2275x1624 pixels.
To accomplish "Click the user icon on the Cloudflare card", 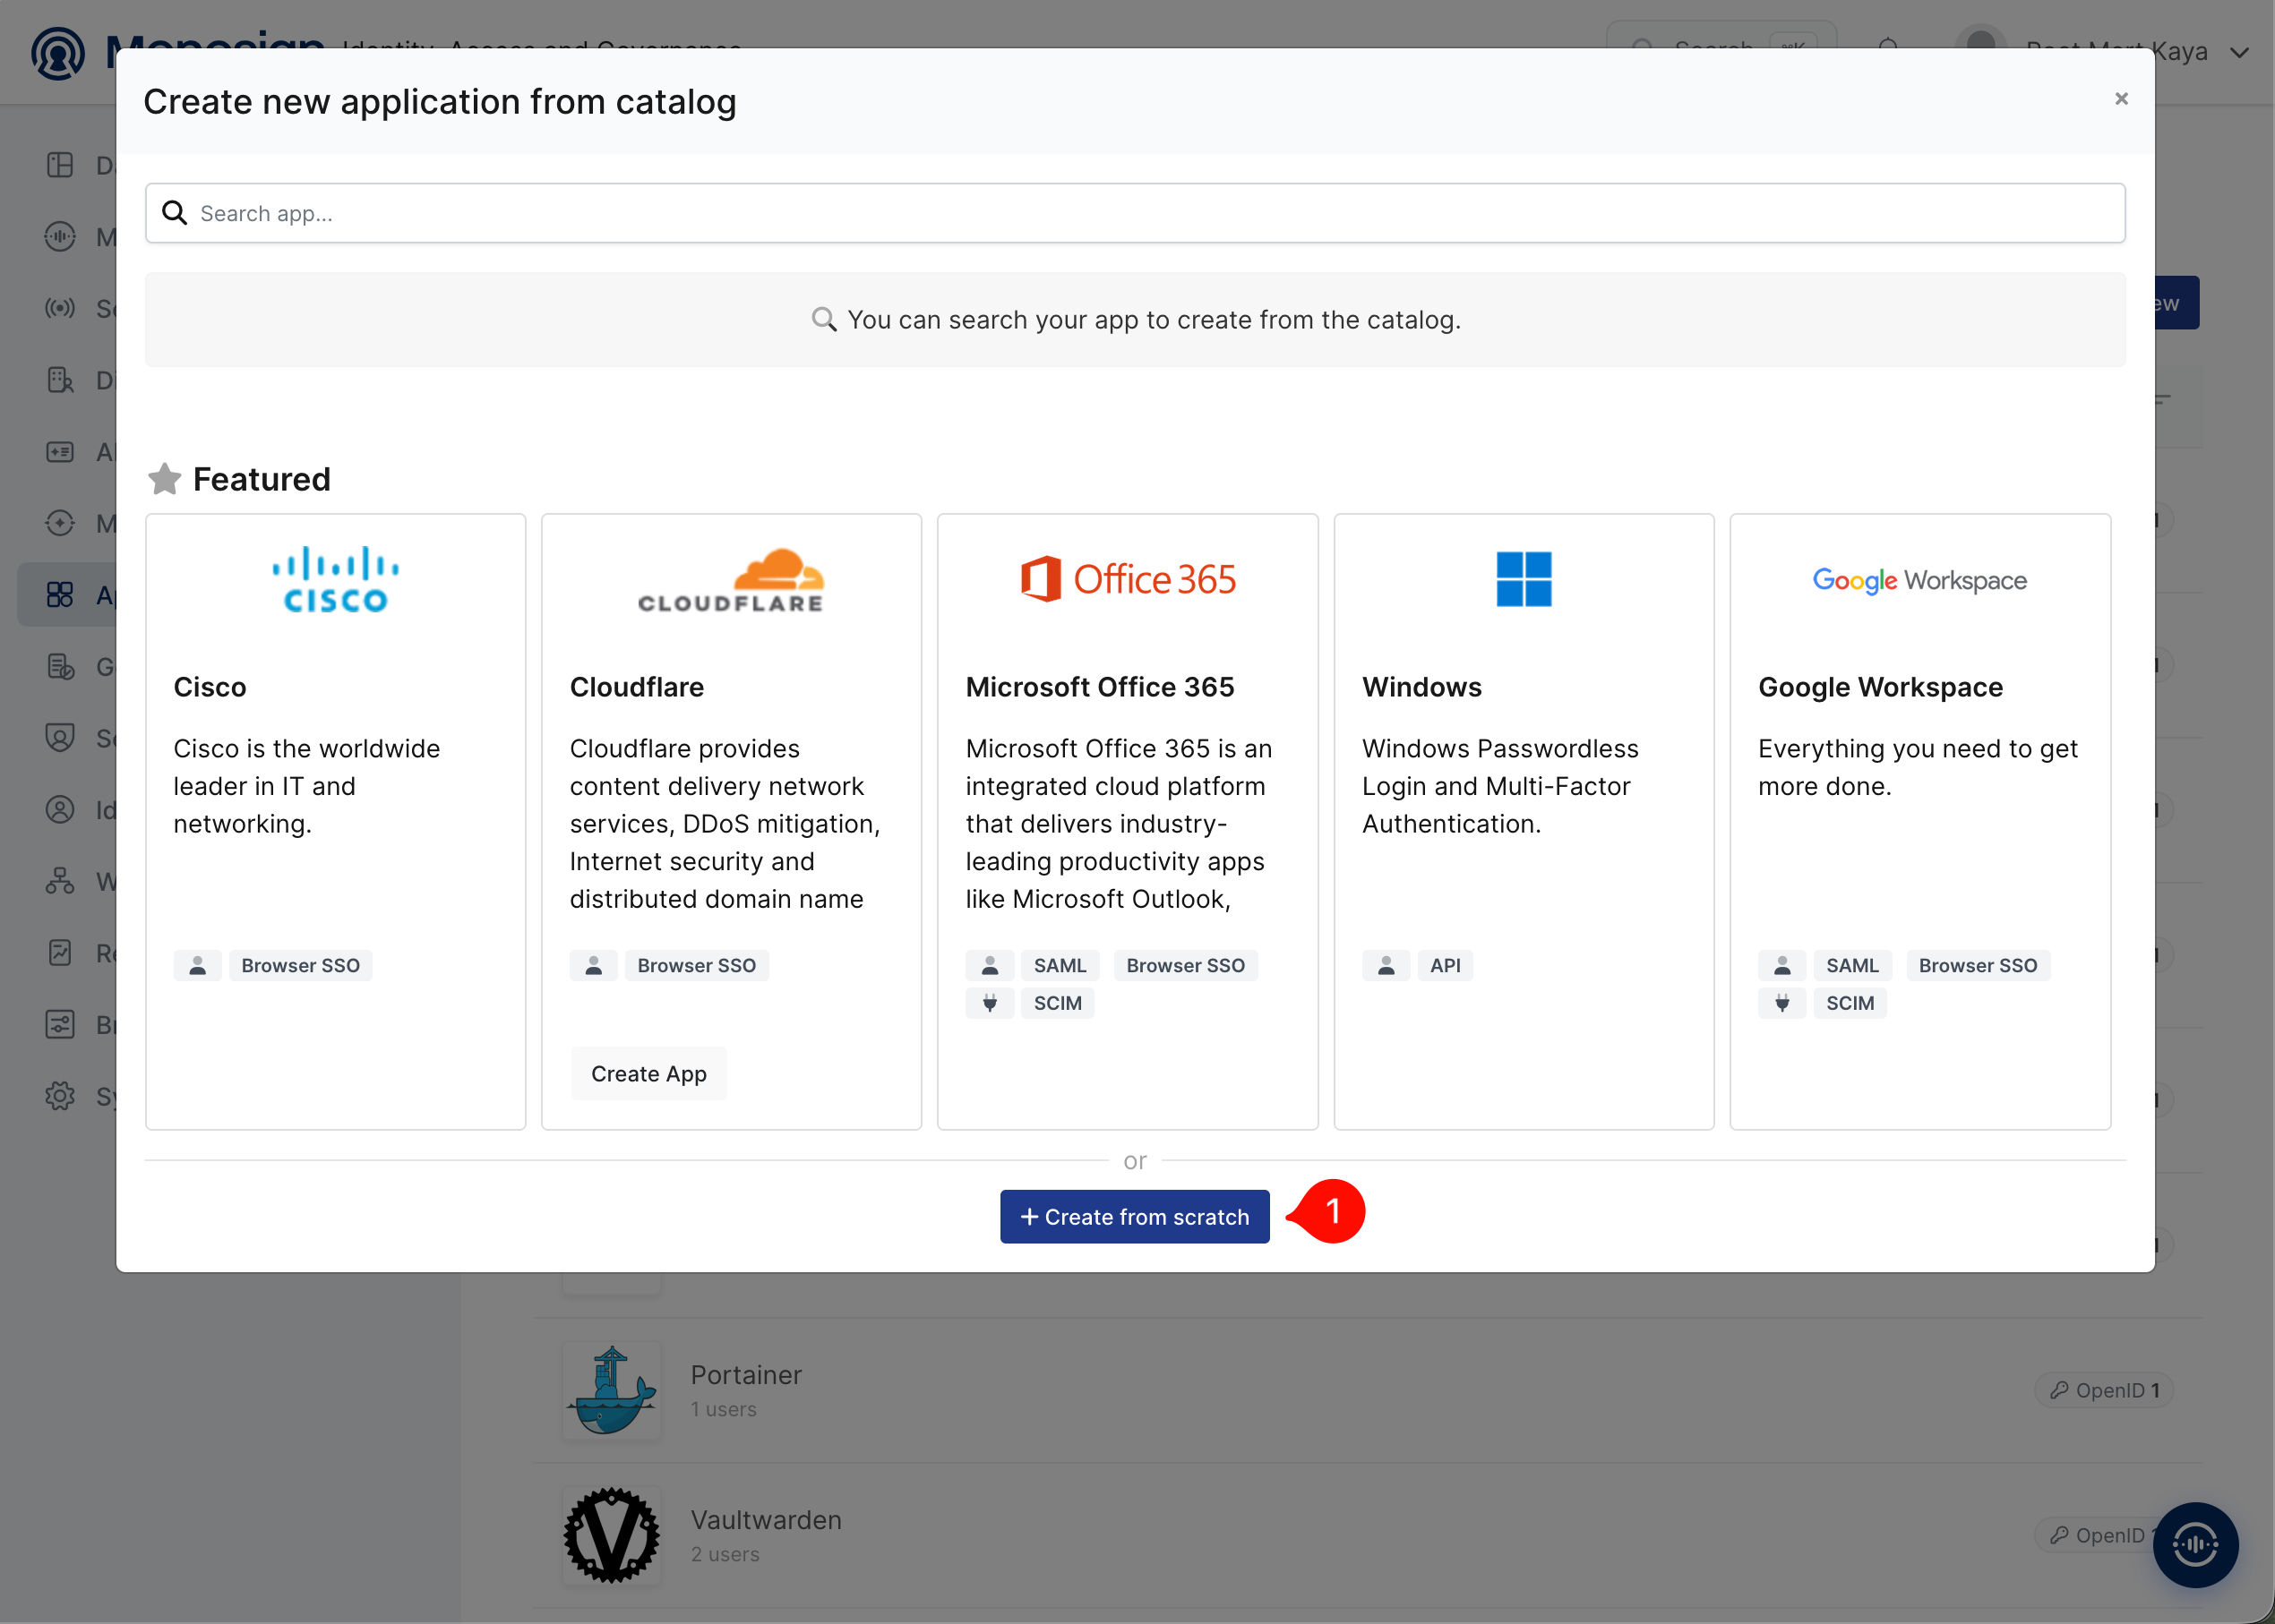I will pyautogui.click(x=594, y=965).
